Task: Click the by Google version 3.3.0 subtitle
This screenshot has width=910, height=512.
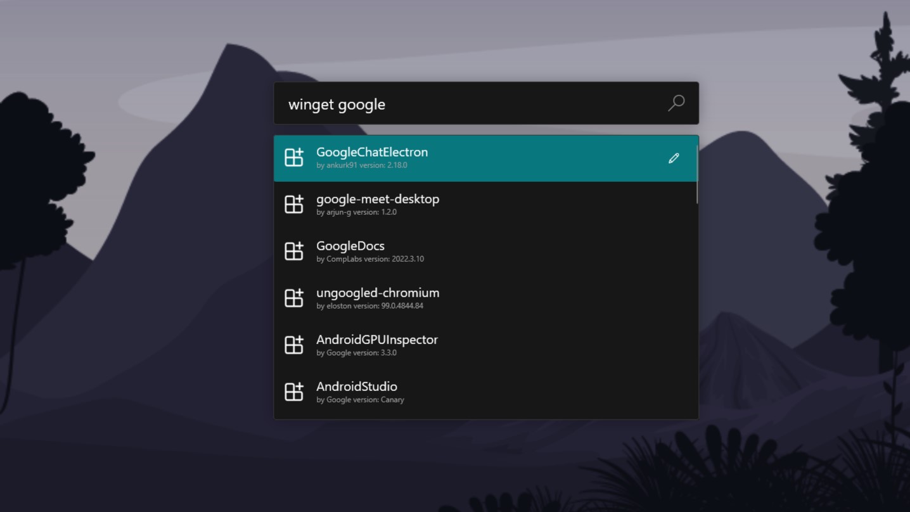Action: (x=356, y=353)
